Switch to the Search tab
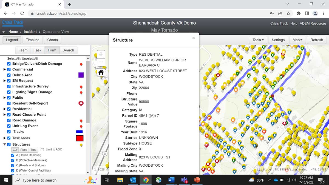 68,50
